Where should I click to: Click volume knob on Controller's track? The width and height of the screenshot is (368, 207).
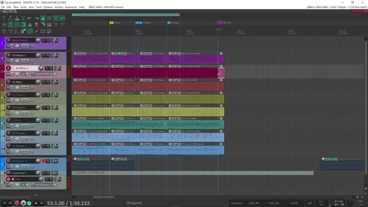tap(37, 173)
